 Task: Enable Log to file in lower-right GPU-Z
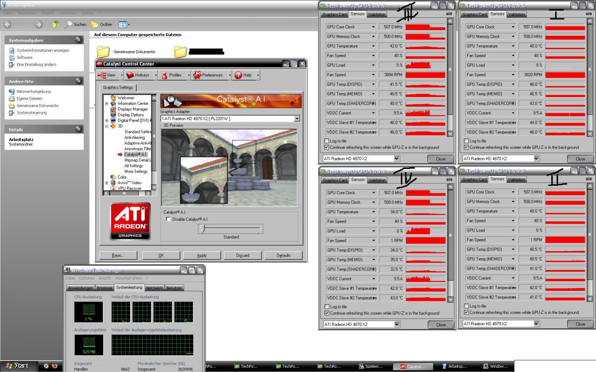(x=466, y=306)
